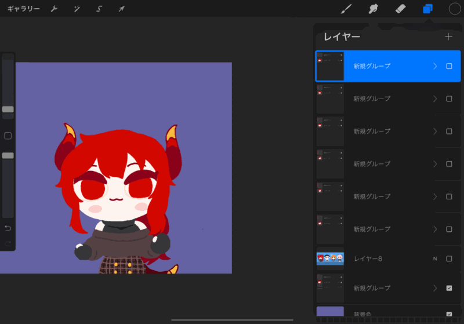The width and height of the screenshot is (464, 324).
Task: Activate the Transform arrow tool
Action: tap(122, 9)
